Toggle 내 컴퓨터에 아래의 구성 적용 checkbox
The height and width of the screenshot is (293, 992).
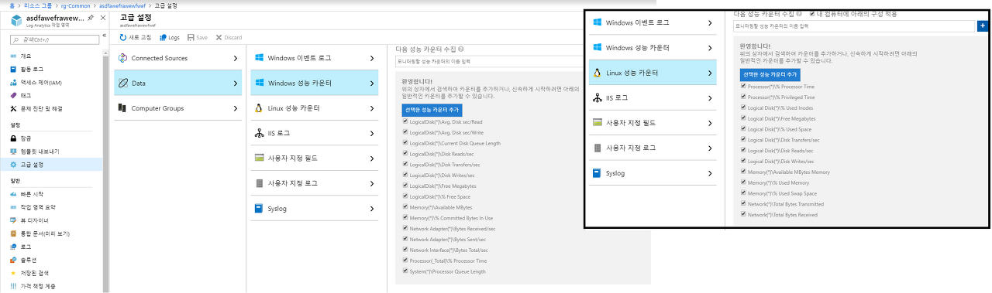812,13
